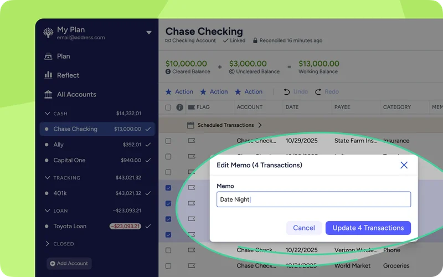Go to All Accounts

pyautogui.click(x=76, y=94)
